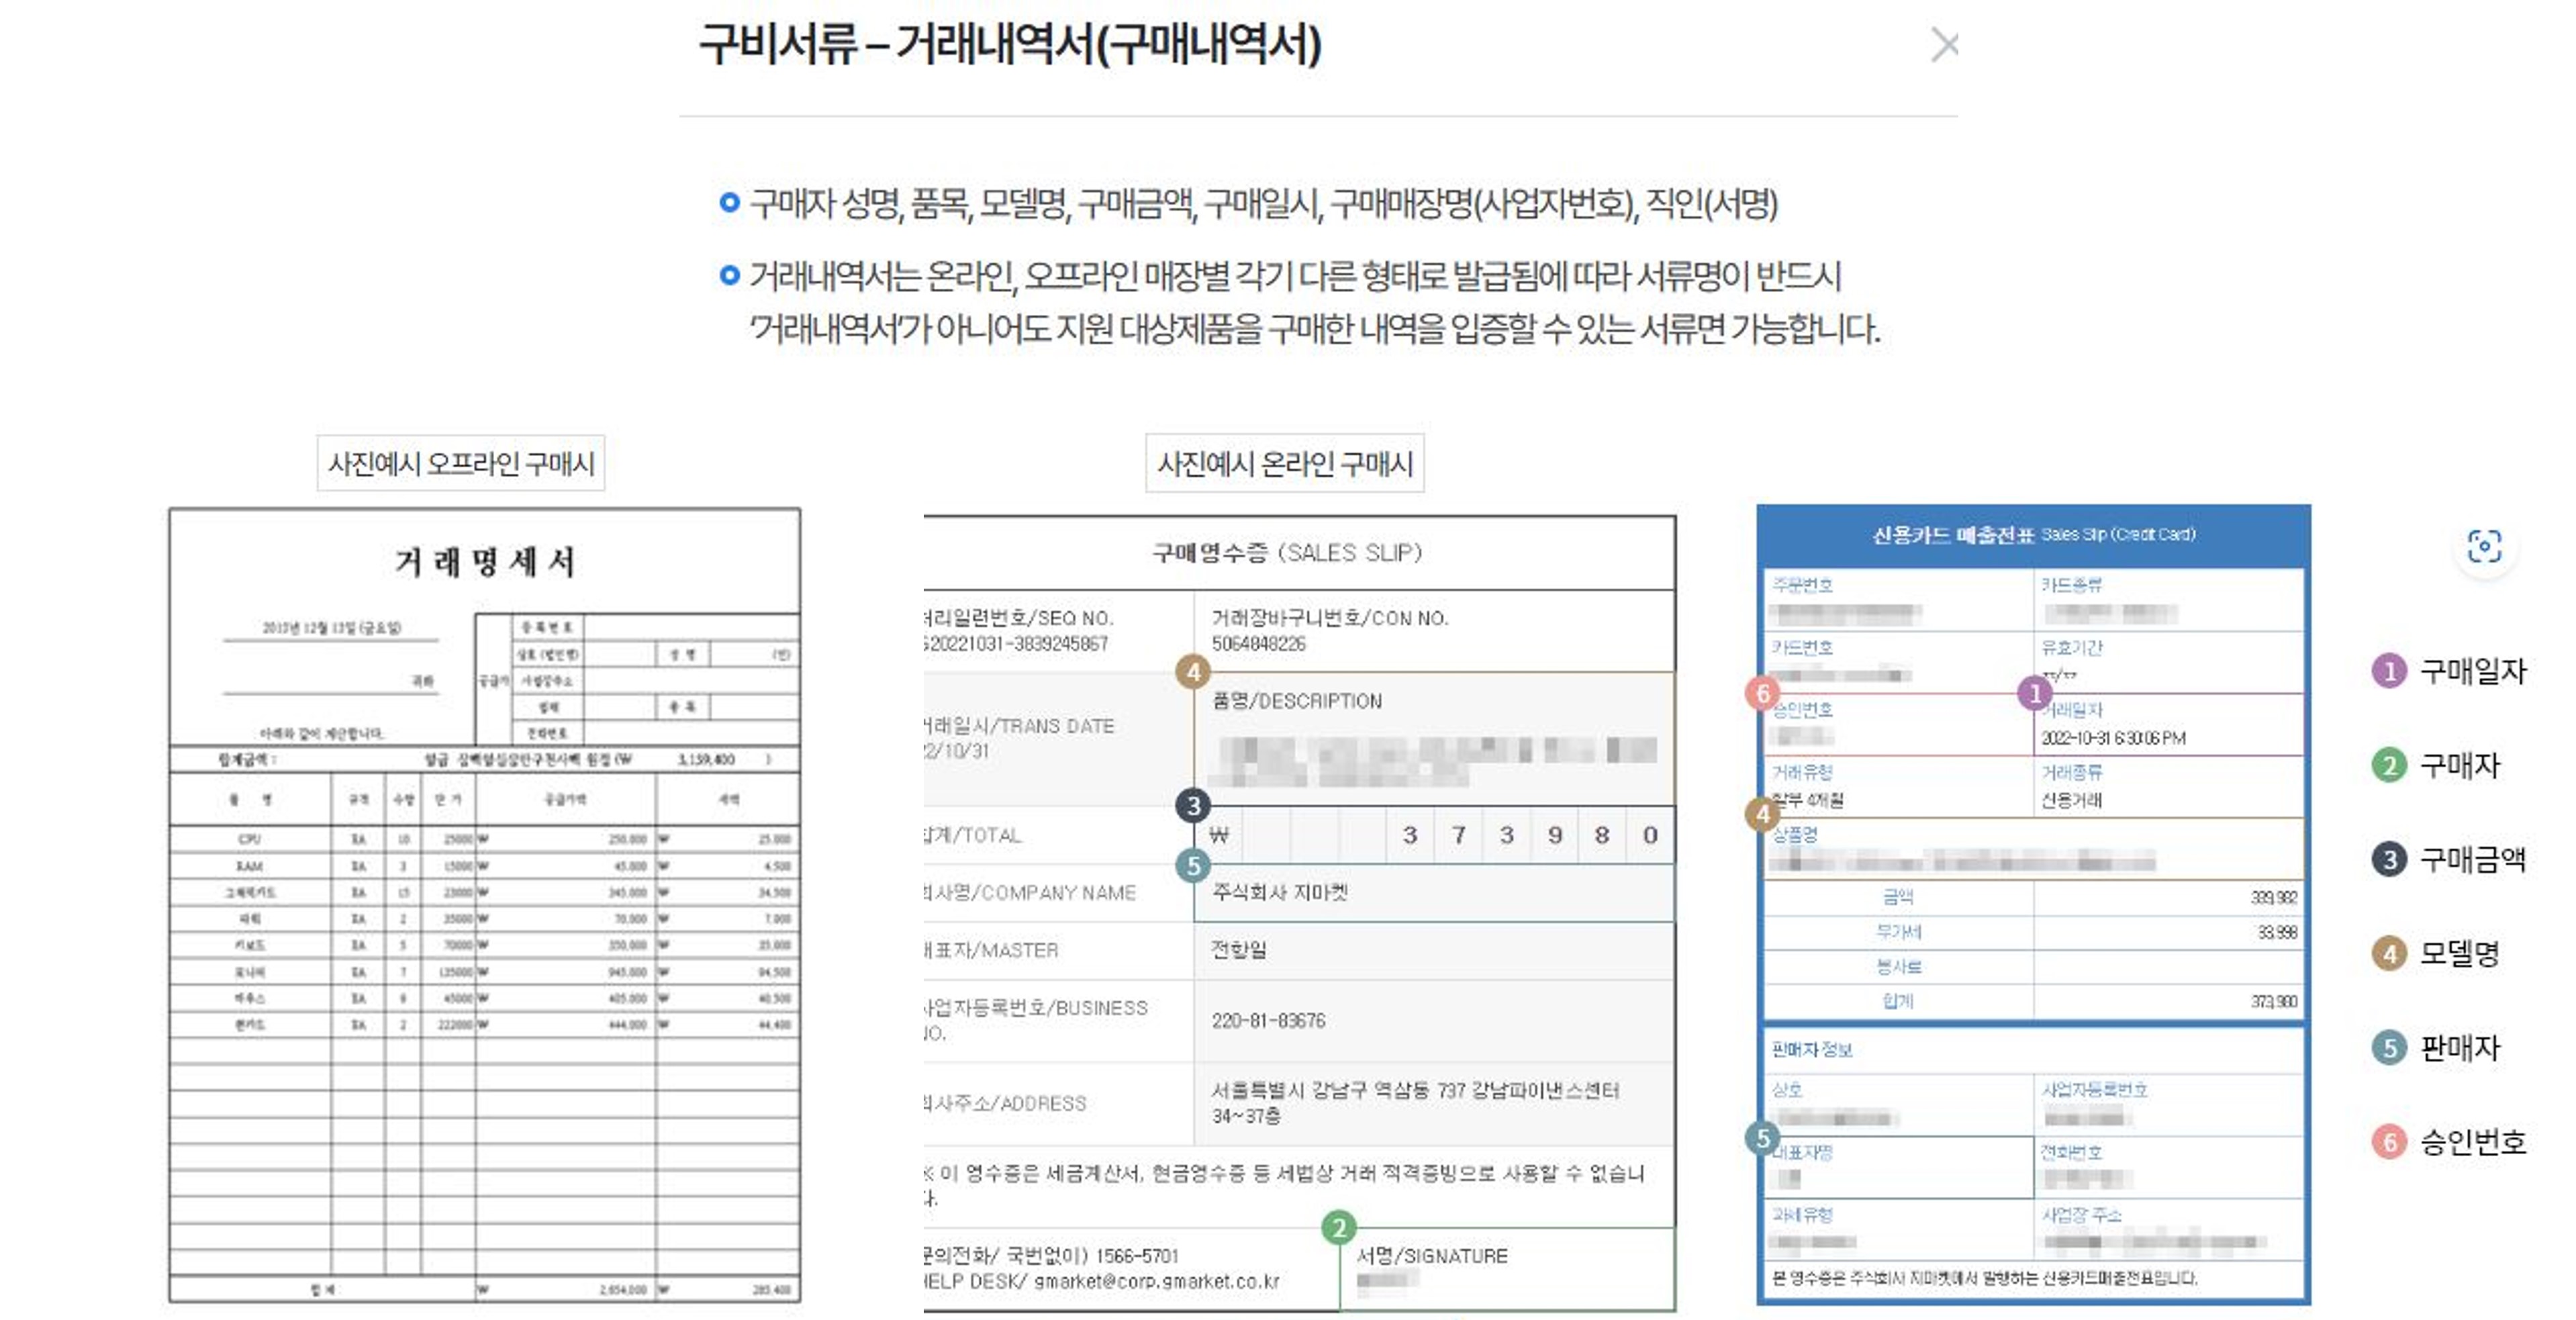Open the 거래명세서 offline sample image

pos(485,905)
